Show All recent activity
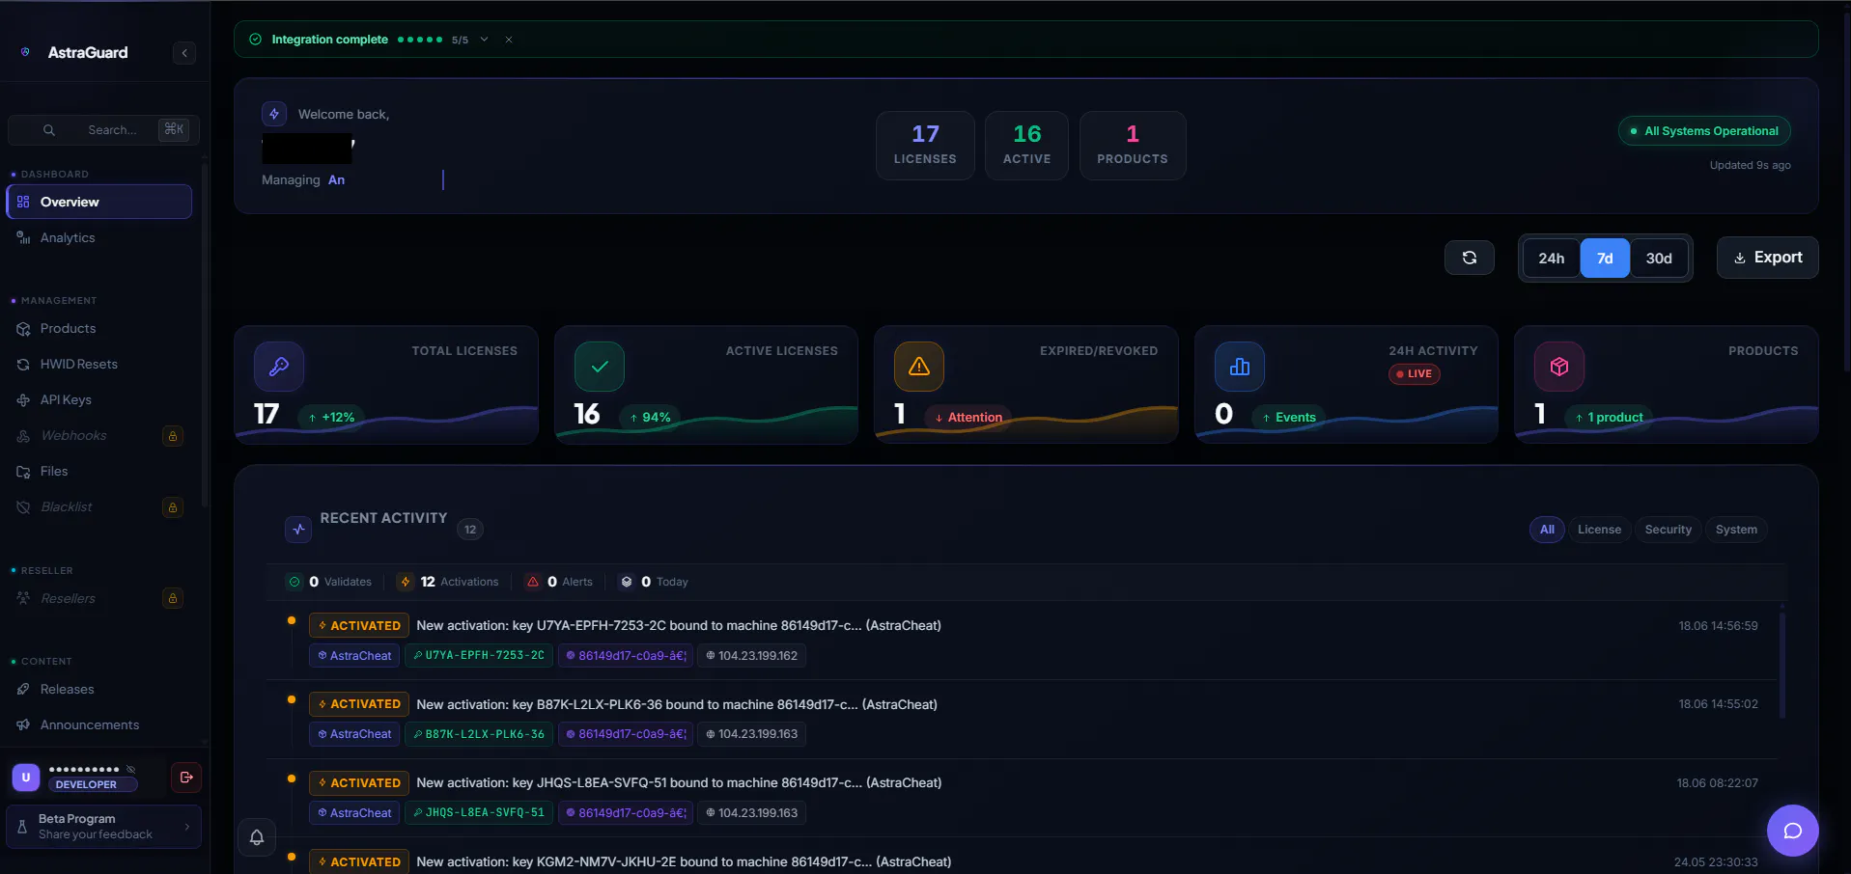Viewport: 1851px width, 874px height. point(1547,530)
